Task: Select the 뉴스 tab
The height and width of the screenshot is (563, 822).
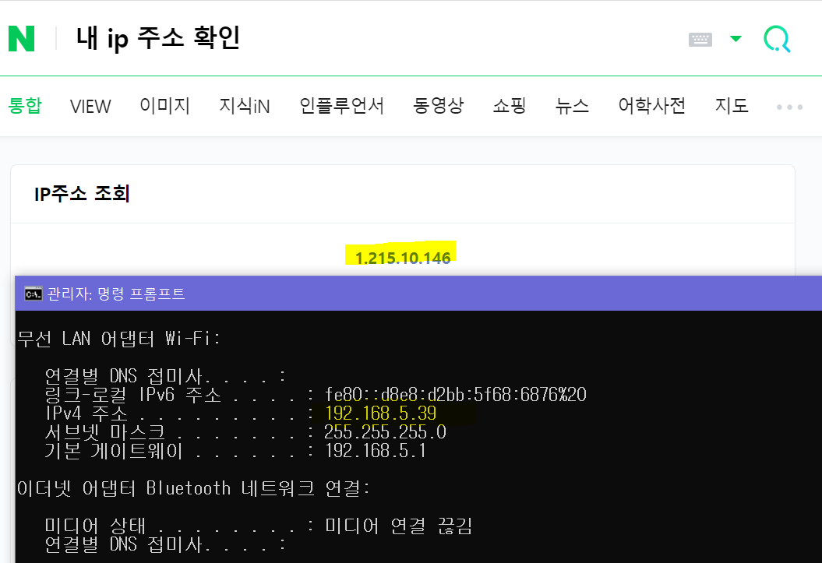Action: [x=572, y=106]
